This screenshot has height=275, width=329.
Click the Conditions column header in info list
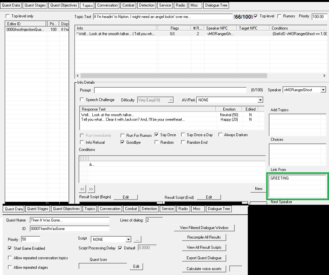[x=299, y=28]
